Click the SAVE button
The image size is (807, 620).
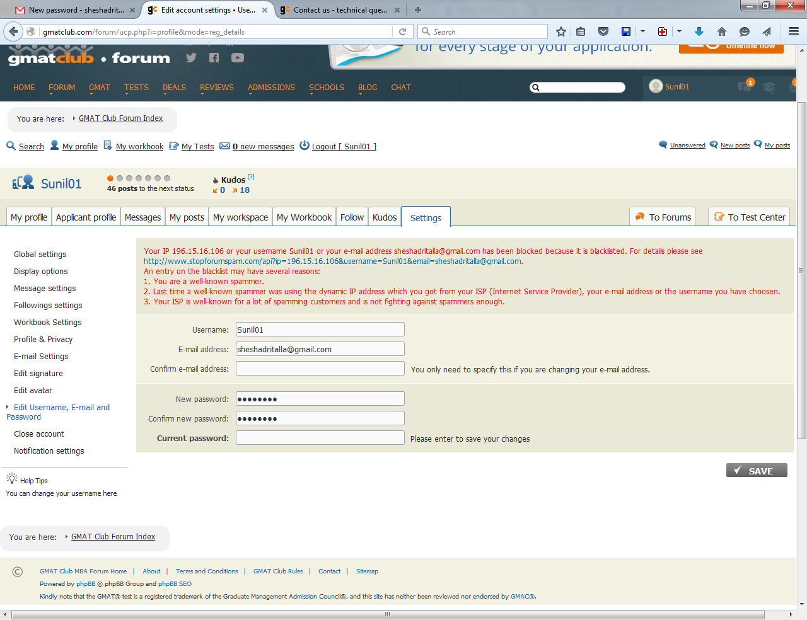[x=757, y=470]
